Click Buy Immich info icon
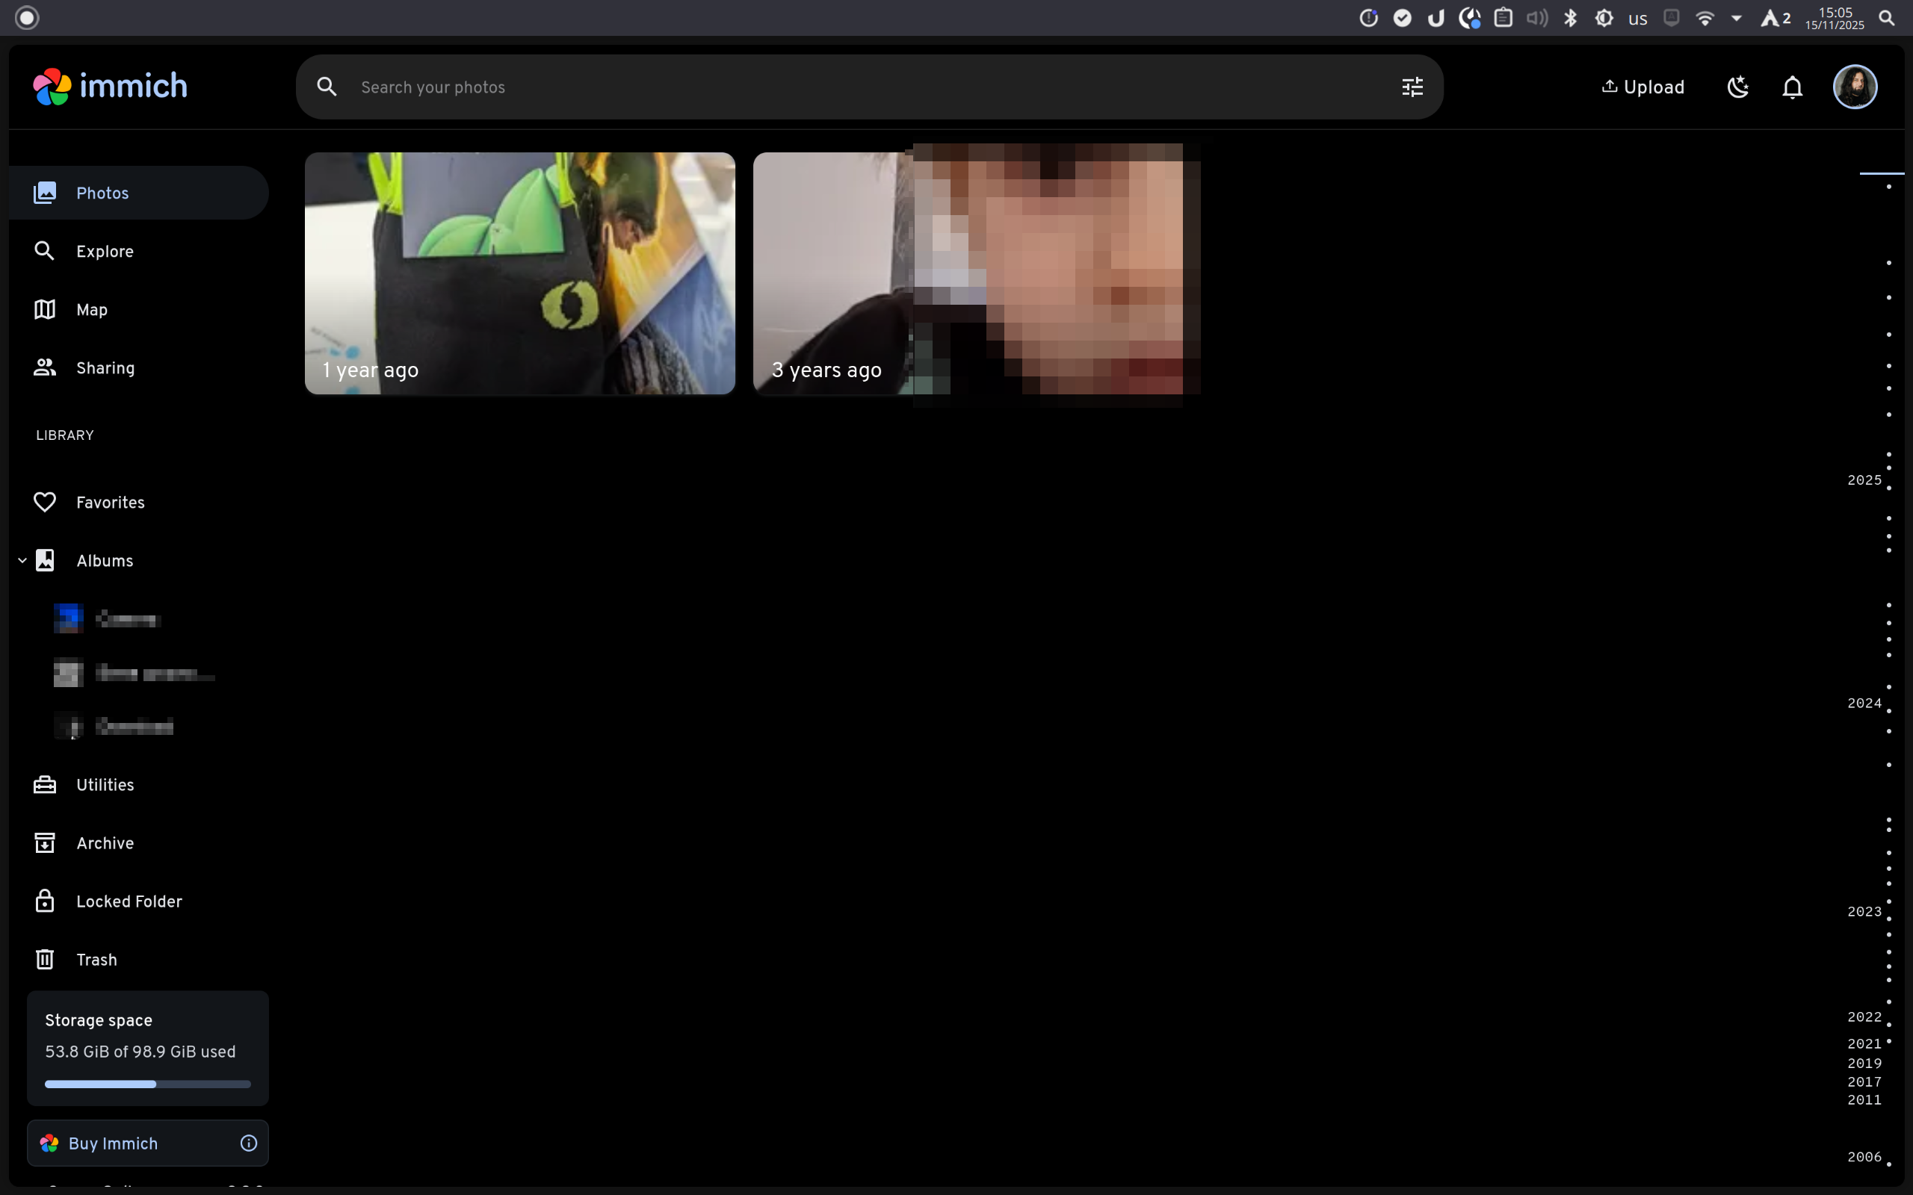The width and height of the screenshot is (1913, 1195). (248, 1143)
